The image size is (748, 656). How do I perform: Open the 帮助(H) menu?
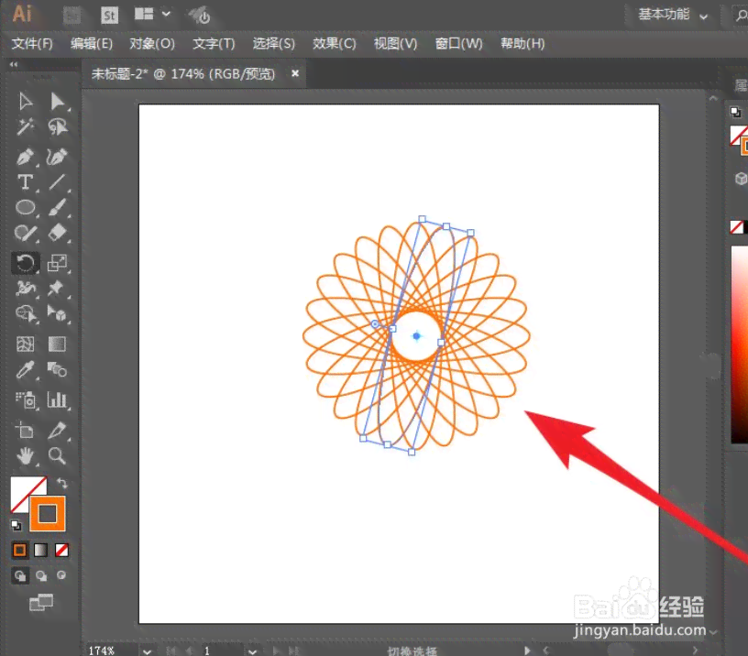[x=522, y=44]
